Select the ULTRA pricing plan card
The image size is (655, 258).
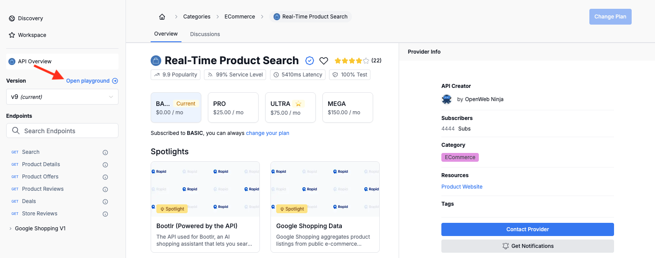[290, 108]
